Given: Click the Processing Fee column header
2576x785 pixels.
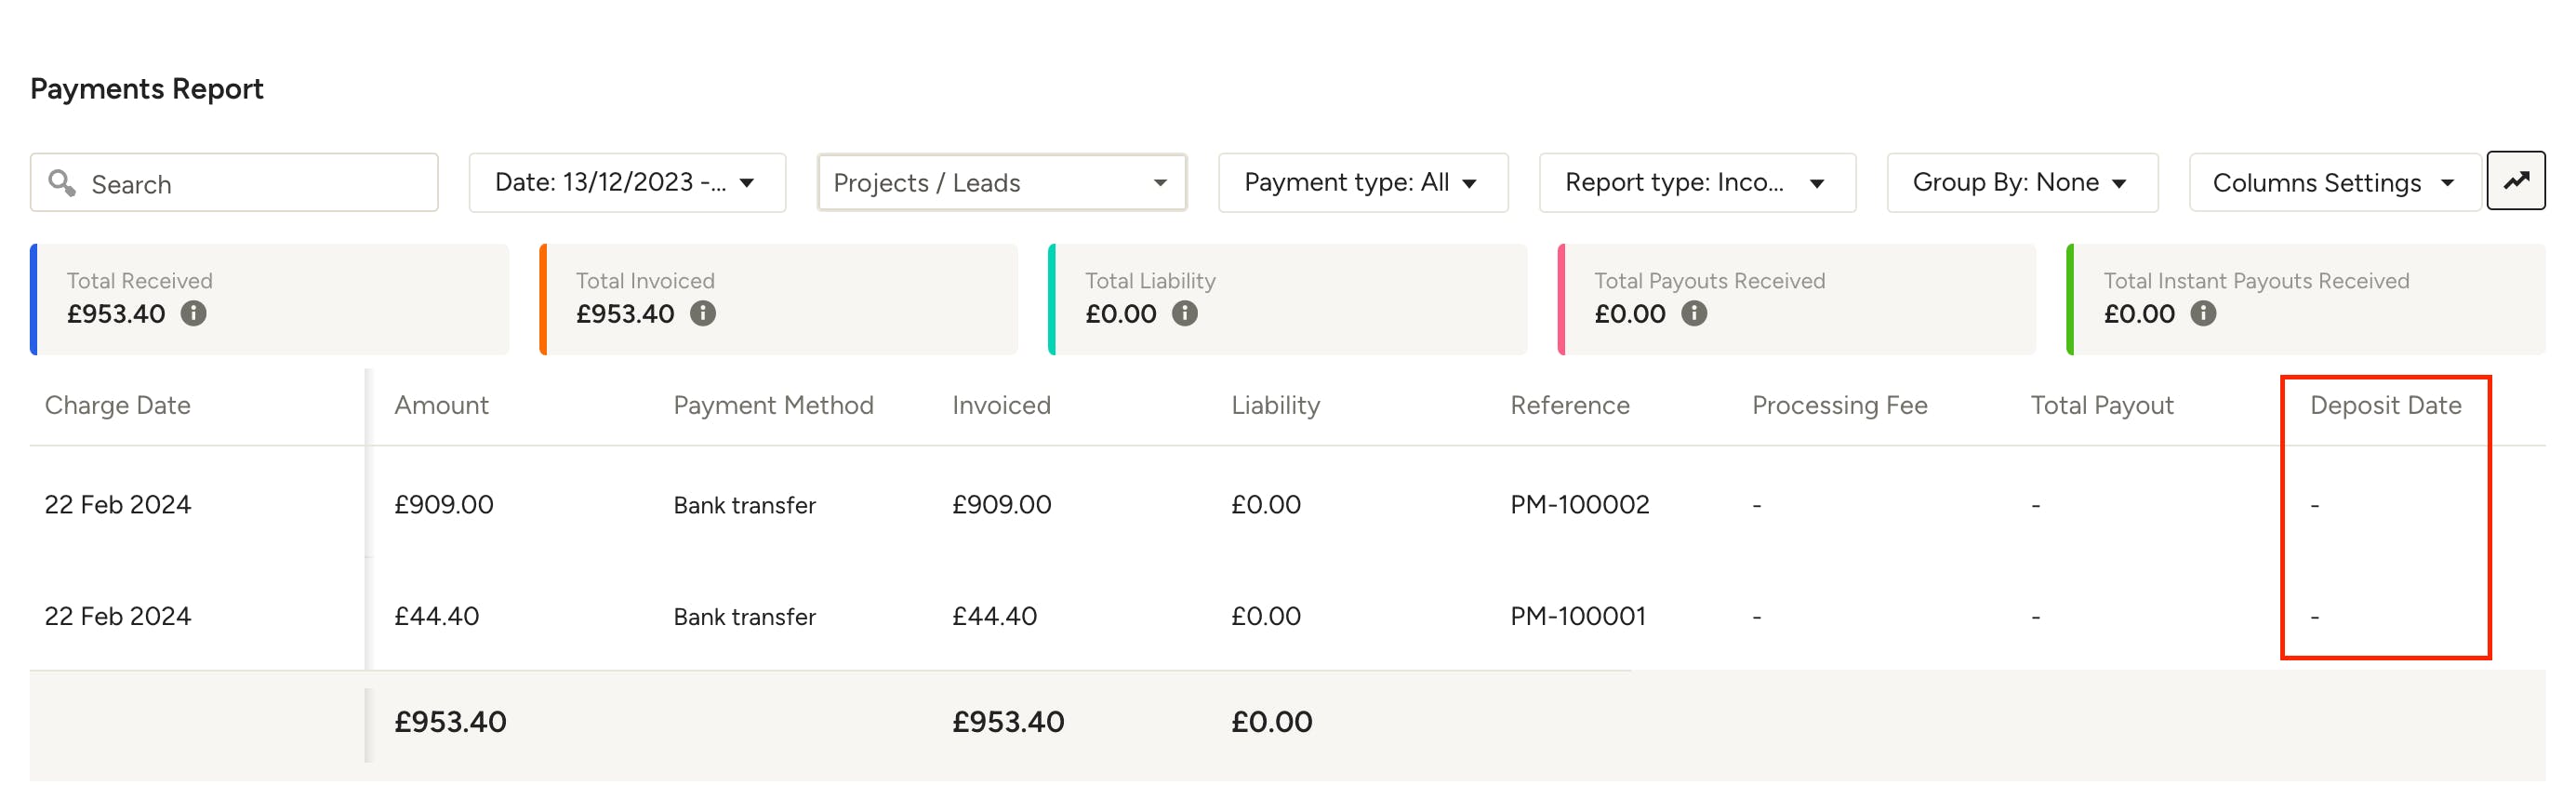Looking at the screenshot, I should point(1839,406).
